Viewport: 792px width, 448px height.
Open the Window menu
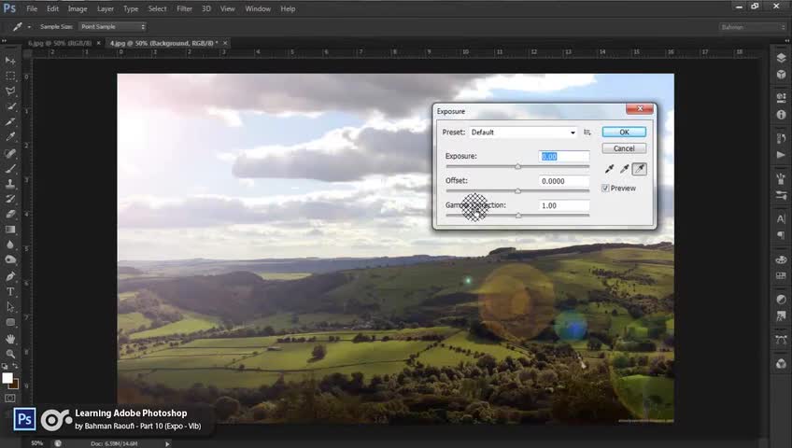click(x=258, y=8)
